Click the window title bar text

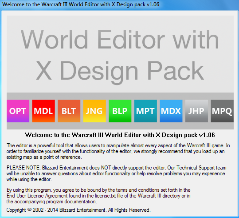point(81,4)
